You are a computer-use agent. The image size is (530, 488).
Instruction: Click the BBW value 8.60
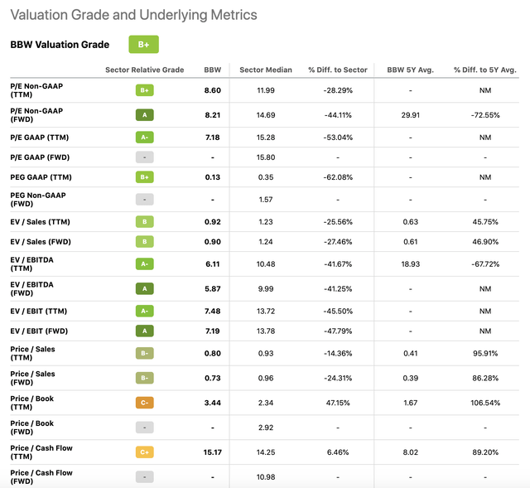coord(213,90)
